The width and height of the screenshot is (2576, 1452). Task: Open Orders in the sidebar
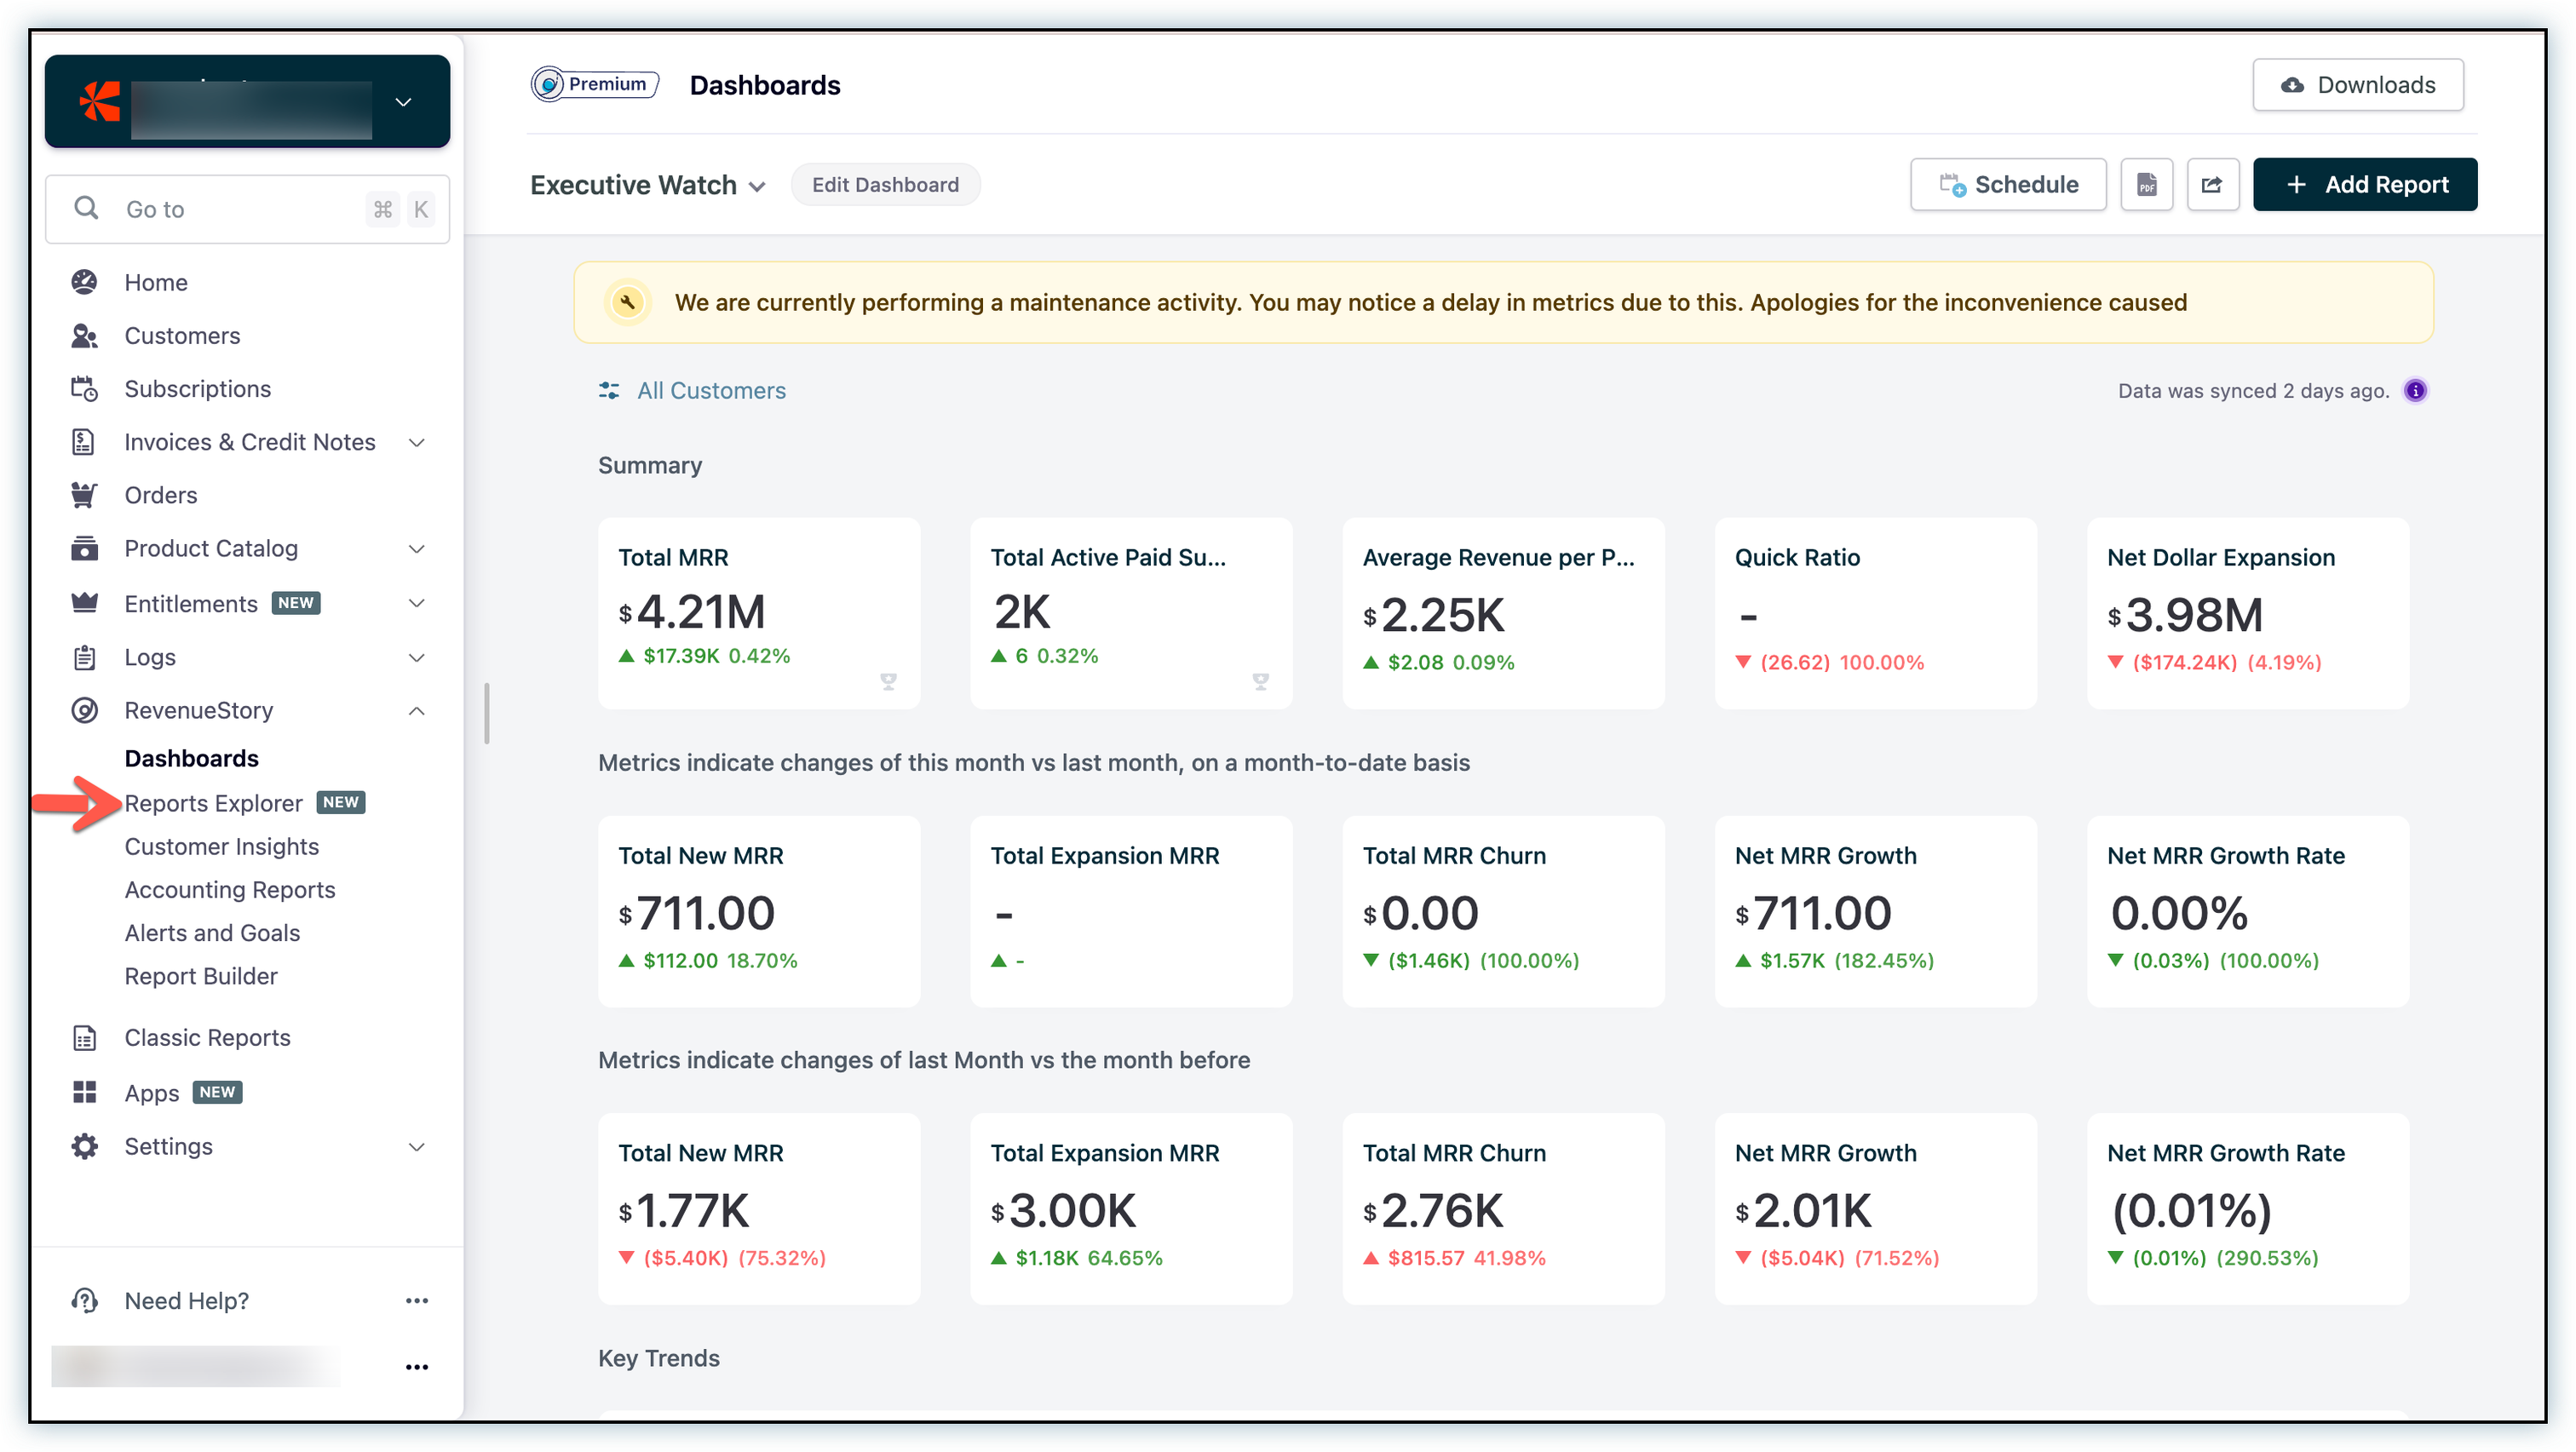[x=161, y=494]
